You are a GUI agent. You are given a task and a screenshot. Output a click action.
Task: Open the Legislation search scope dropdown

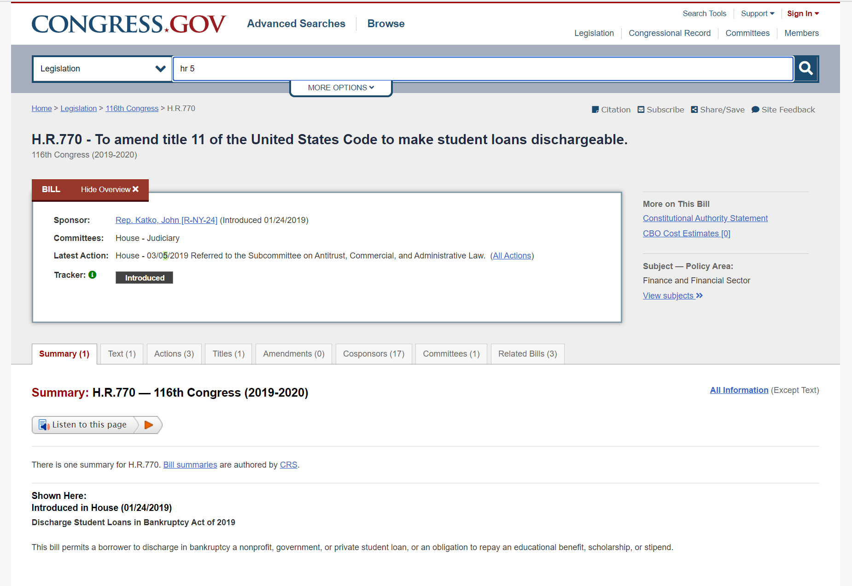click(x=102, y=69)
